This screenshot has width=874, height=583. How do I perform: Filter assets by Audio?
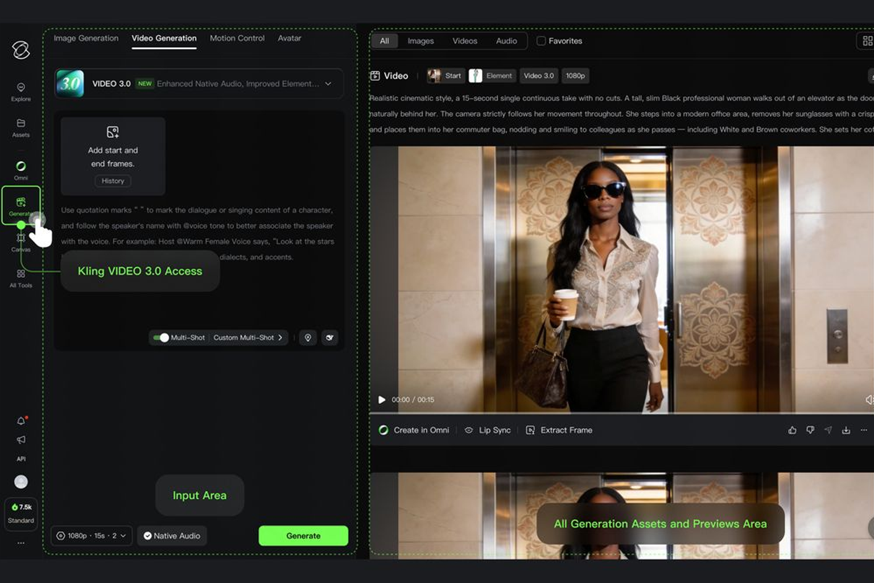[506, 41]
